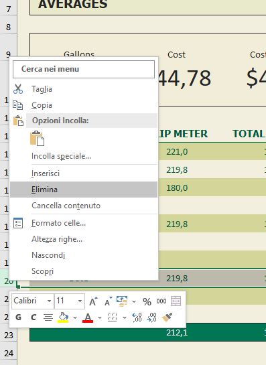The width and height of the screenshot is (266, 365).
Task: Decrease decimal places in mini toolbar
Action: pos(151,317)
